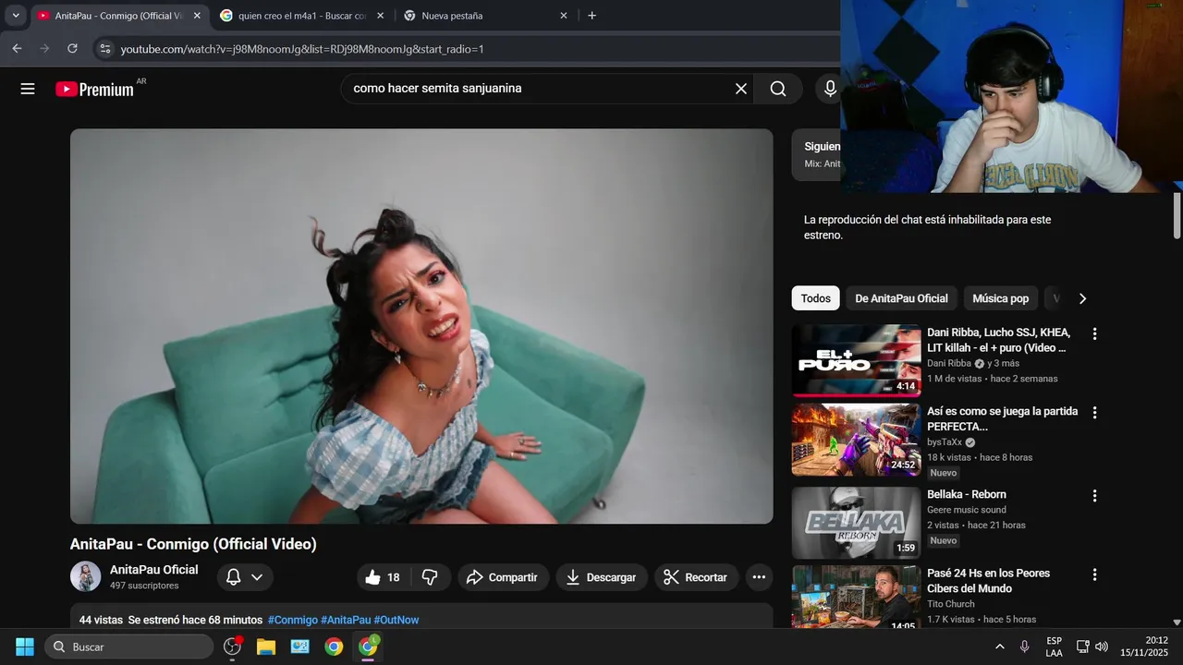This screenshot has width=1183, height=665.
Task: Open clock and date 20:12 panel
Action: [x=1143, y=647]
